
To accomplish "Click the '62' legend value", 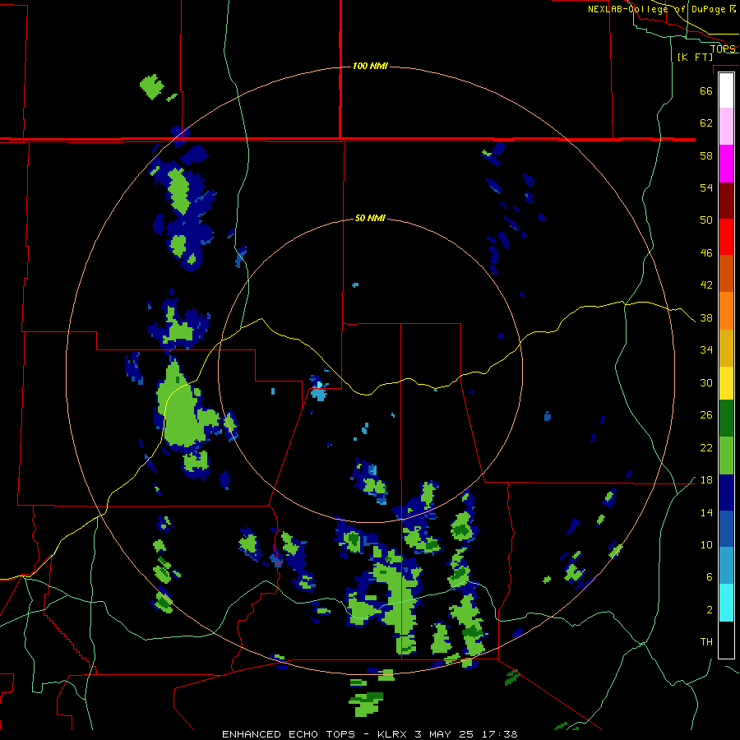I will click(706, 123).
